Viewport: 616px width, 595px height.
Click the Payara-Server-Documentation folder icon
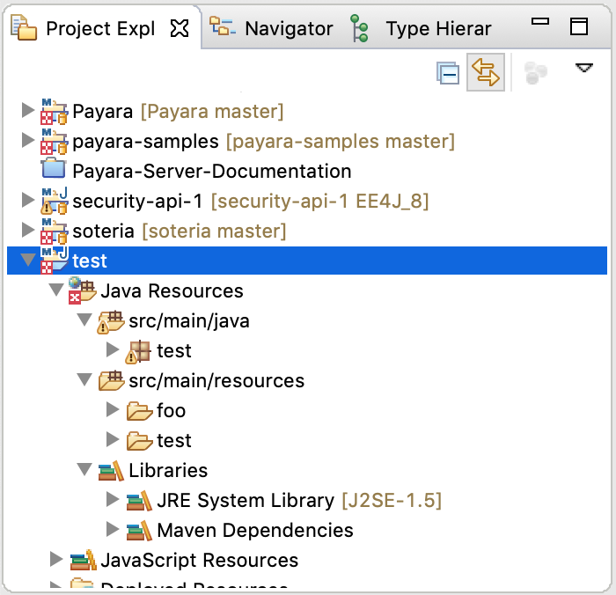tap(54, 171)
